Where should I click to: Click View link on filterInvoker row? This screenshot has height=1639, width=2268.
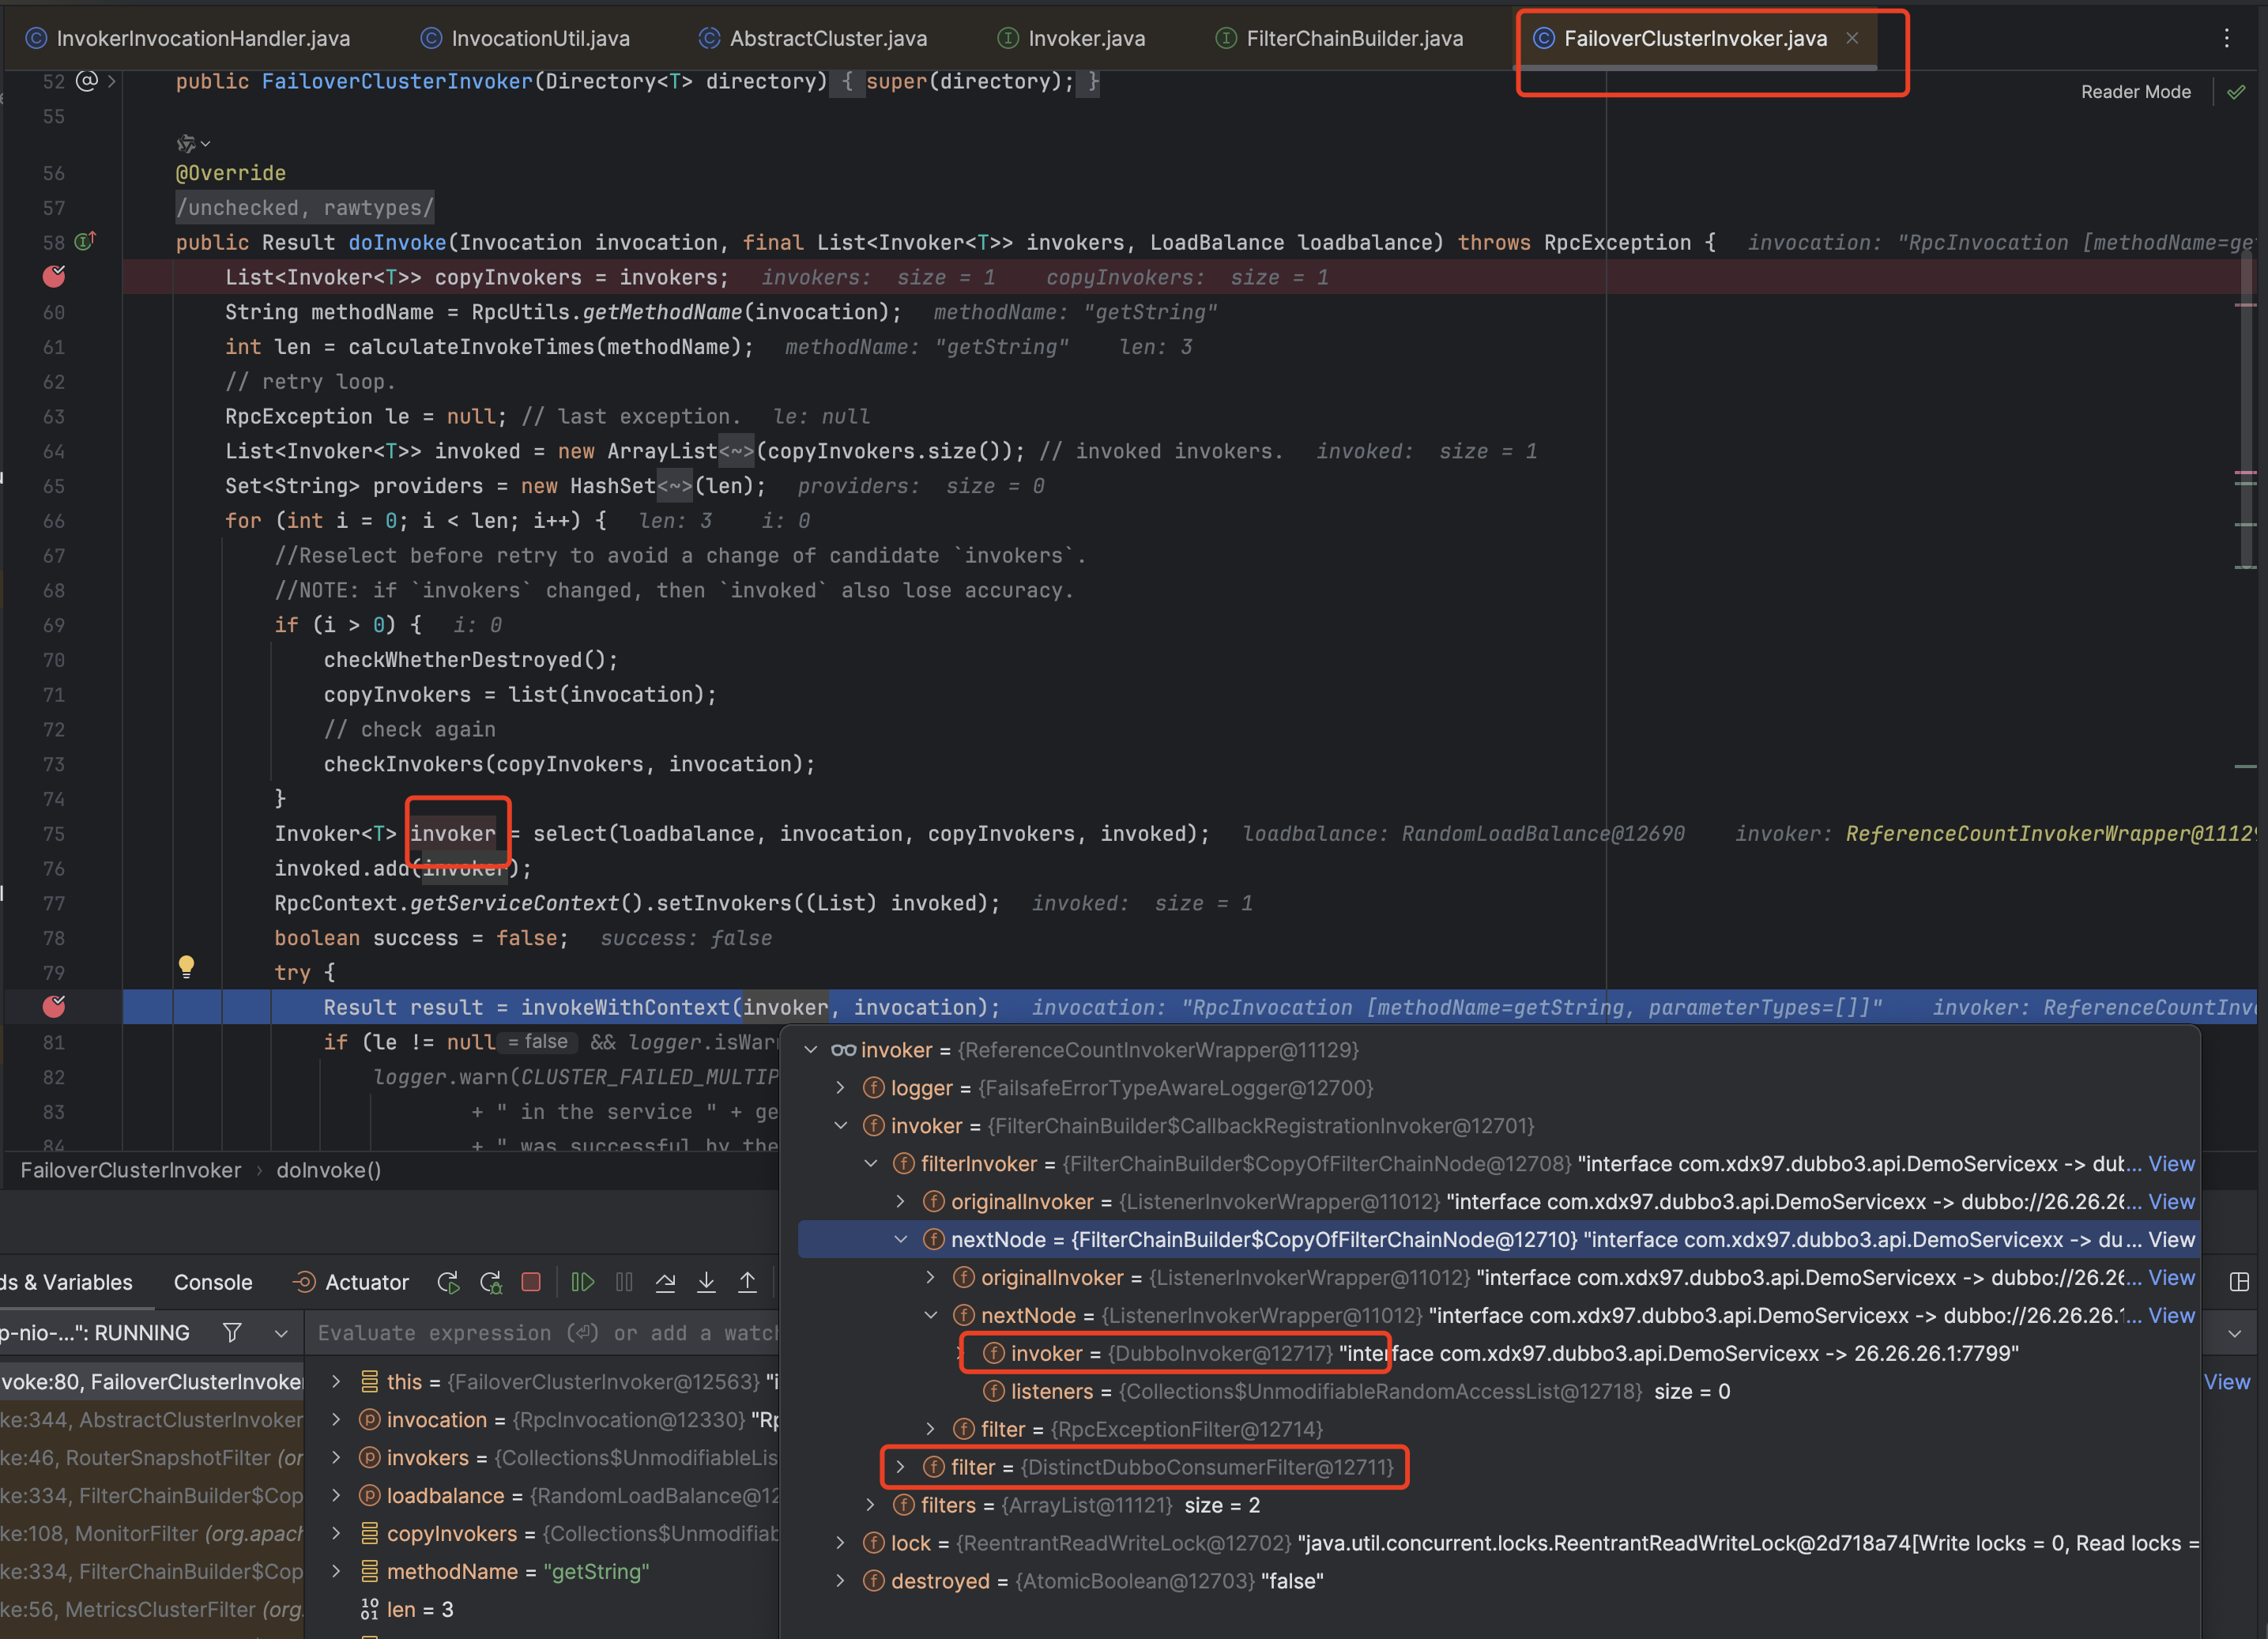(2171, 1164)
